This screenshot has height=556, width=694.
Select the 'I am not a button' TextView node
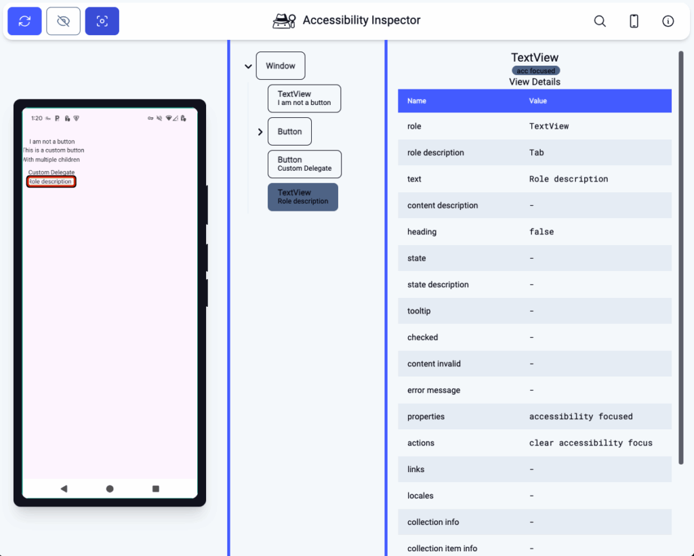[304, 98]
